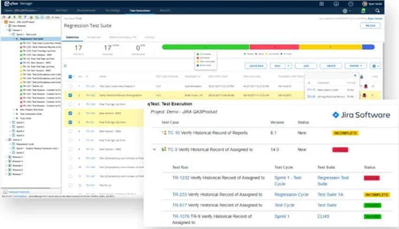Check the box for table row 1
This screenshot has width=399, height=229.
pyautogui.click(x=70, y=86)
